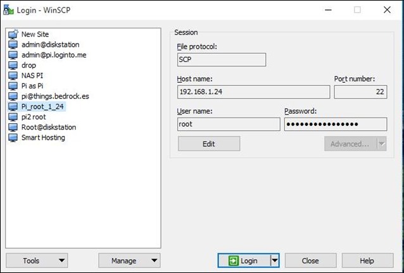
Task: Click the Root@diskstation site icon
Action: click(13, 127)
